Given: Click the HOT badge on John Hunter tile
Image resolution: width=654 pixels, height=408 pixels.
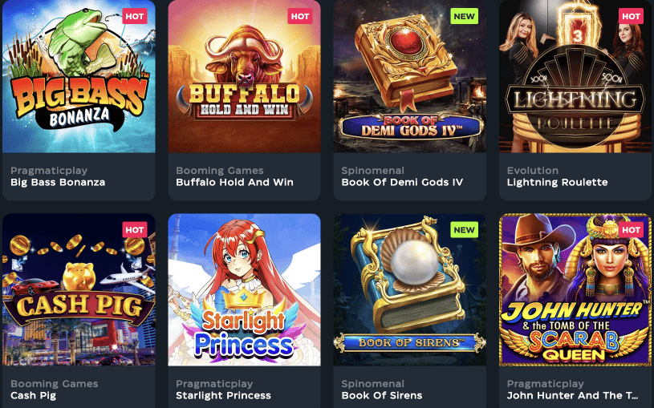Looking at the screenshot, I should click(x=631, y=229).
